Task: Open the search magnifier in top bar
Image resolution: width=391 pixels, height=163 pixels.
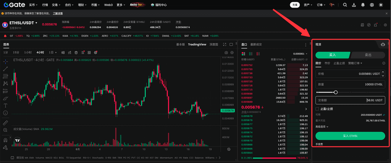Action: pyautogui.click(x=345, y=5)
